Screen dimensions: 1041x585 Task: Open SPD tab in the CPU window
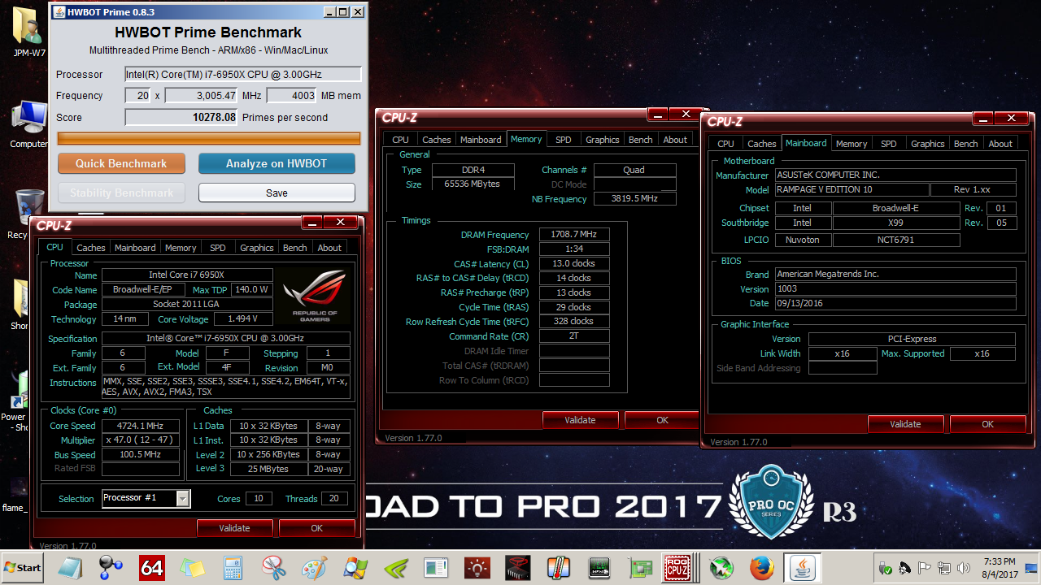[x=218, y=248]
